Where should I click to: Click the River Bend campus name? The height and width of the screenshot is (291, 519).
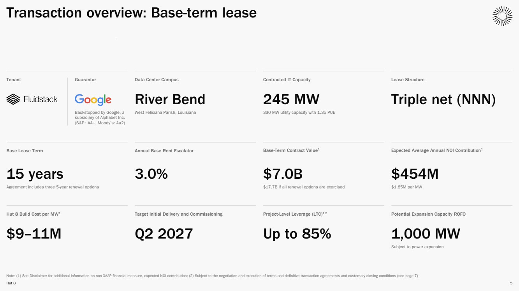click(170, 99)
